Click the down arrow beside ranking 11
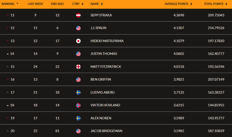Screen dimensions: 232x137 point(8,15)
